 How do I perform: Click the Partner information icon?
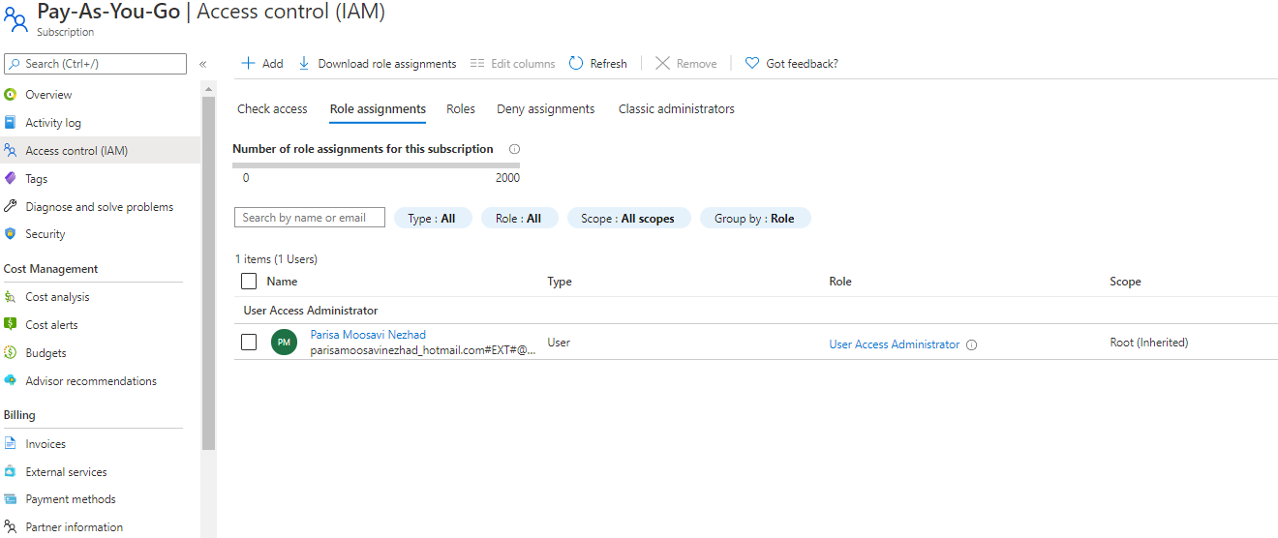11,527
